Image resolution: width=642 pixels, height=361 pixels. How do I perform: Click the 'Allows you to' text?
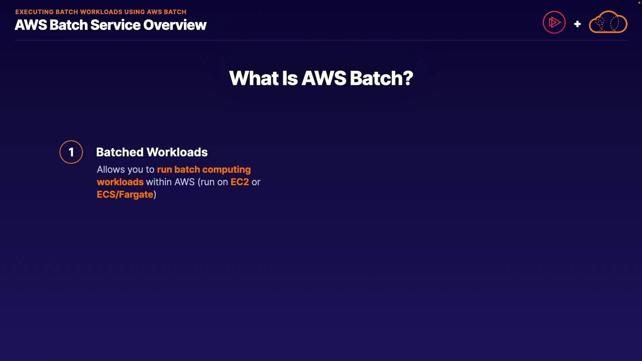click(125, 169)
